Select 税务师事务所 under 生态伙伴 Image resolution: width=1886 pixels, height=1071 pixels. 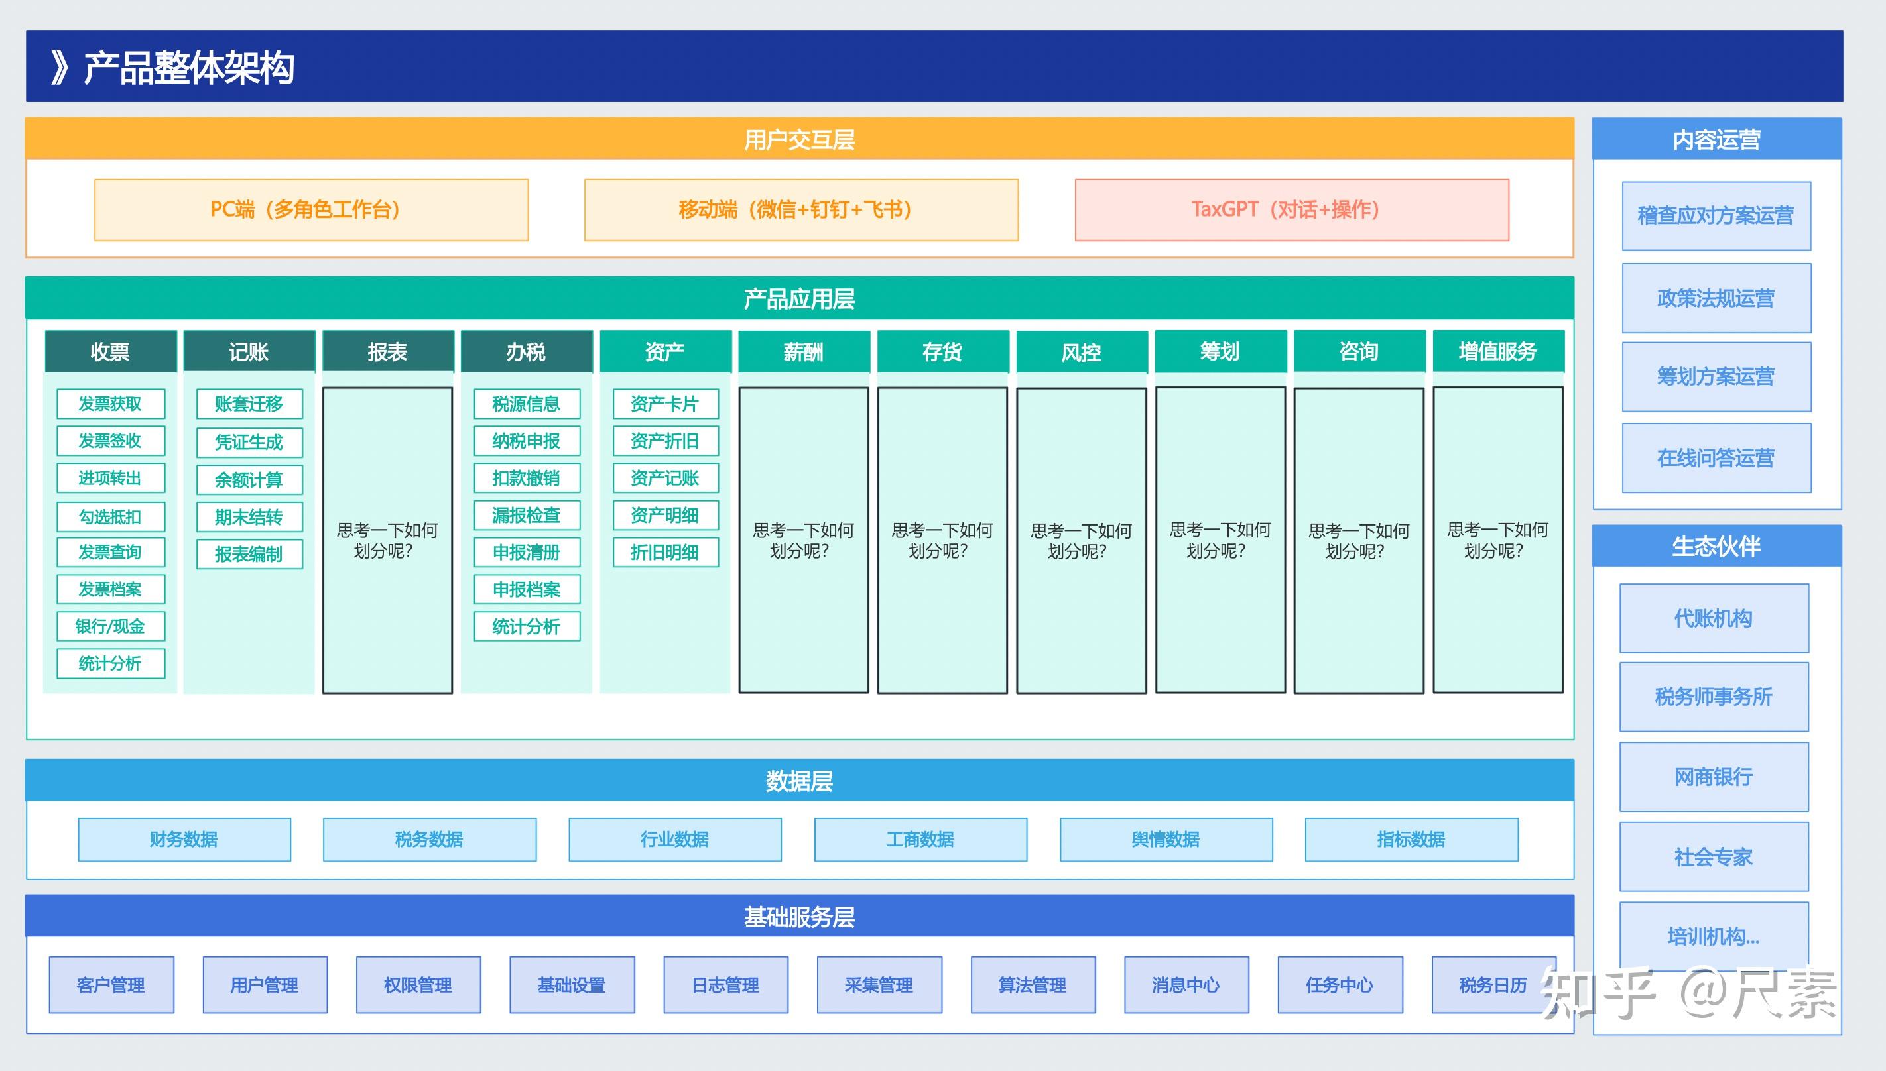tap(1714, 696)
